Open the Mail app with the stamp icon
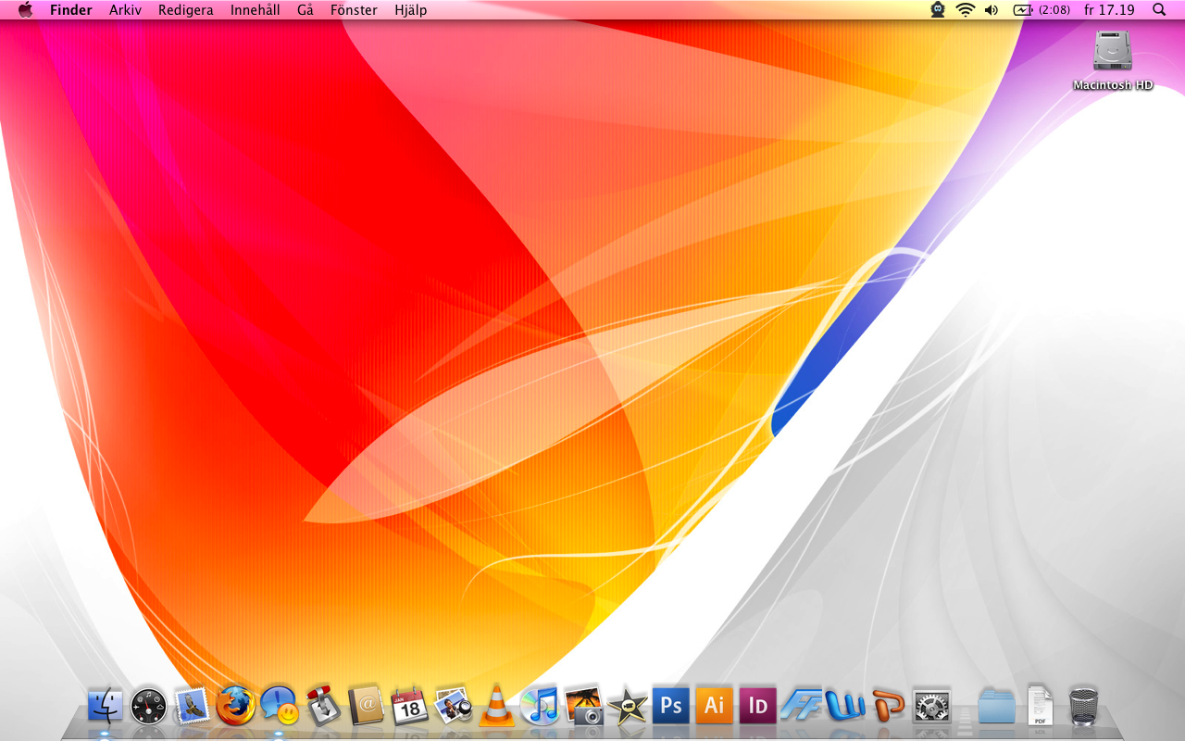 tap(192, 706)
